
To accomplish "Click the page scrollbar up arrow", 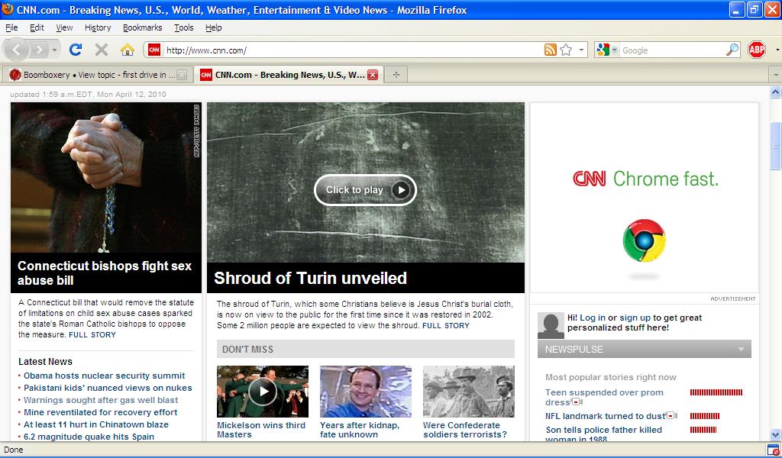I will pos(775,92).
